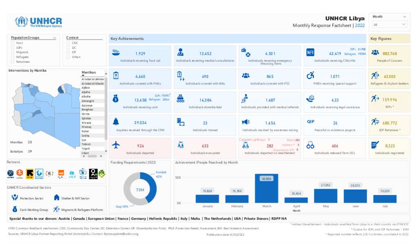This screenshot has height=246, width=417.
Task: Click the CFM inquiries bell icon
Action: (116, 122)
